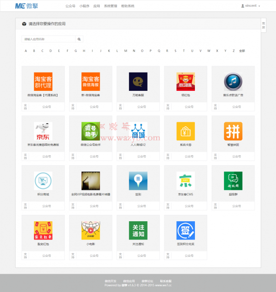Click the 微信公众号助手 app name

point(91,145)
